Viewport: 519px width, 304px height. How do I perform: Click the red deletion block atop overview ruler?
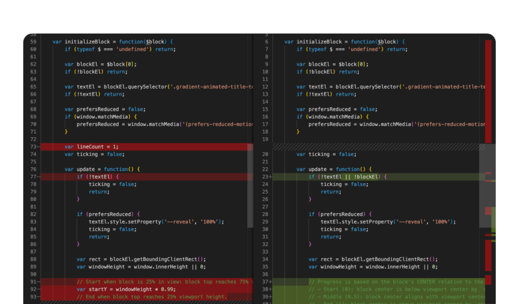tap(488, 91)
